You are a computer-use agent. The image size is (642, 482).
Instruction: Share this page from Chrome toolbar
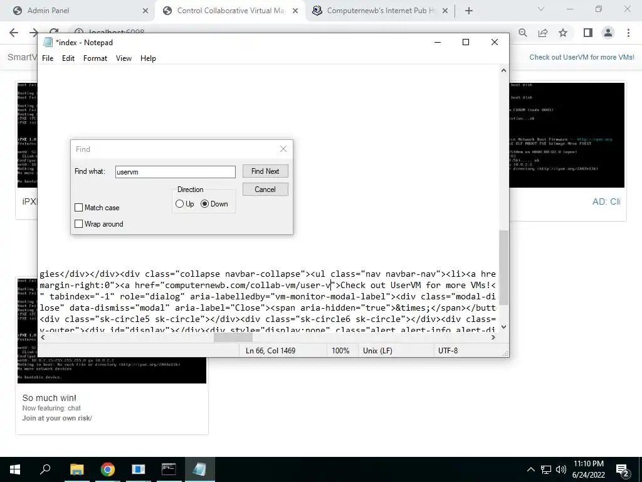(x=543, y=33)
